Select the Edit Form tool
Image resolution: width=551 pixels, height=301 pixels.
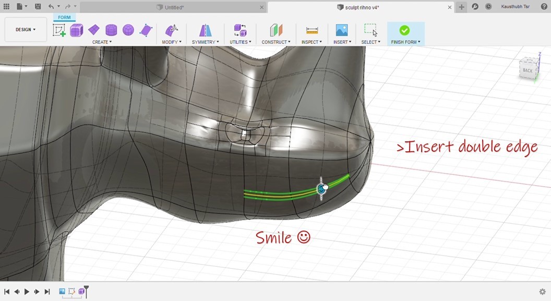(x=172, y=30)
